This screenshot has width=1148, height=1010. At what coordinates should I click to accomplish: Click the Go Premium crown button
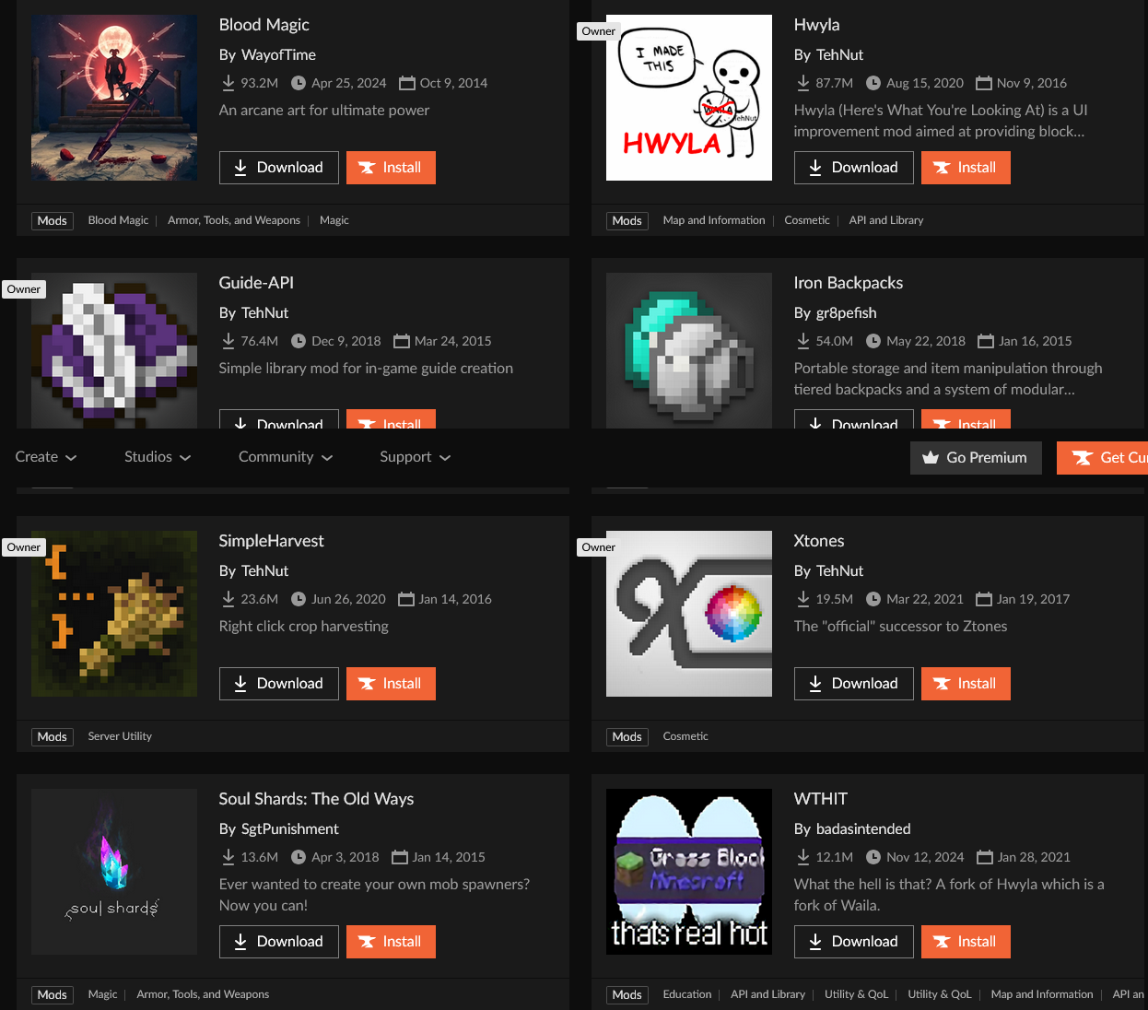976,458
